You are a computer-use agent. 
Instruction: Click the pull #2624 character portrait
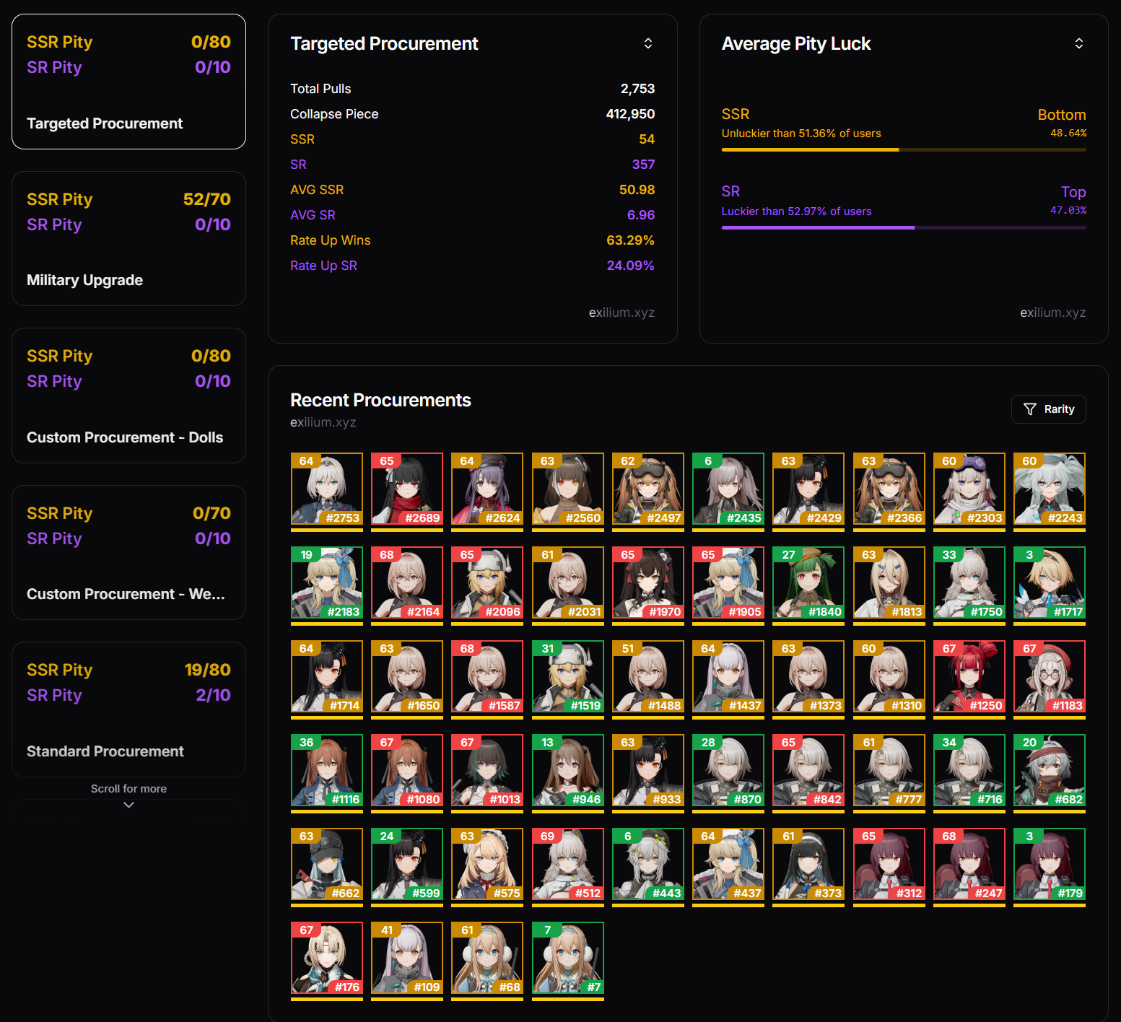[x=487, y=489]
